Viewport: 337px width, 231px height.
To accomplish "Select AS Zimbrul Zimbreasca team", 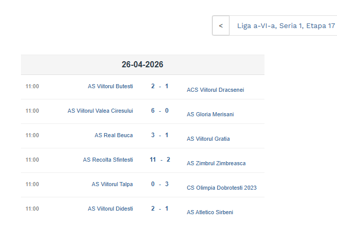I will coord(216,163).
